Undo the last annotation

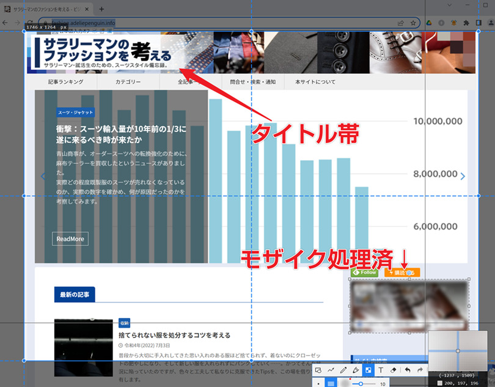coord(408,370)
